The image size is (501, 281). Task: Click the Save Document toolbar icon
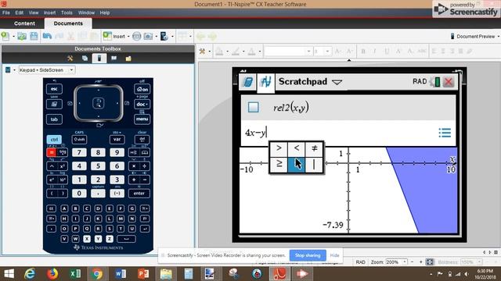point(34,36)
